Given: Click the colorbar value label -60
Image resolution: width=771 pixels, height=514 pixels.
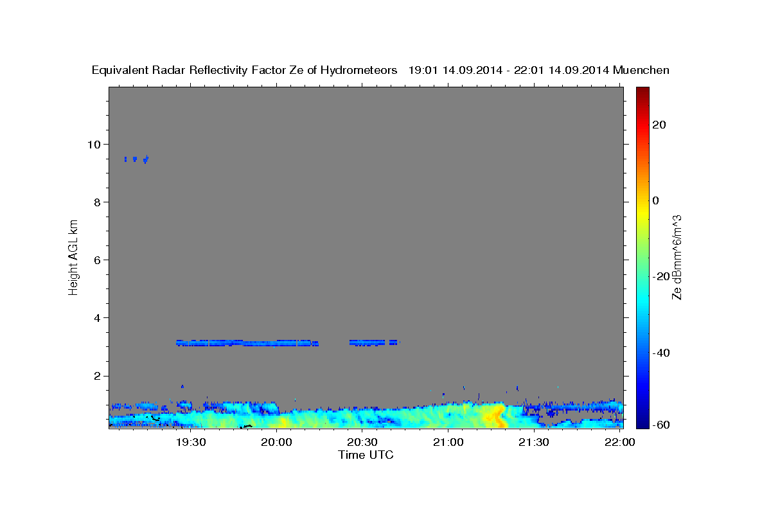Looking at the screenshot, I should point(661,424).
